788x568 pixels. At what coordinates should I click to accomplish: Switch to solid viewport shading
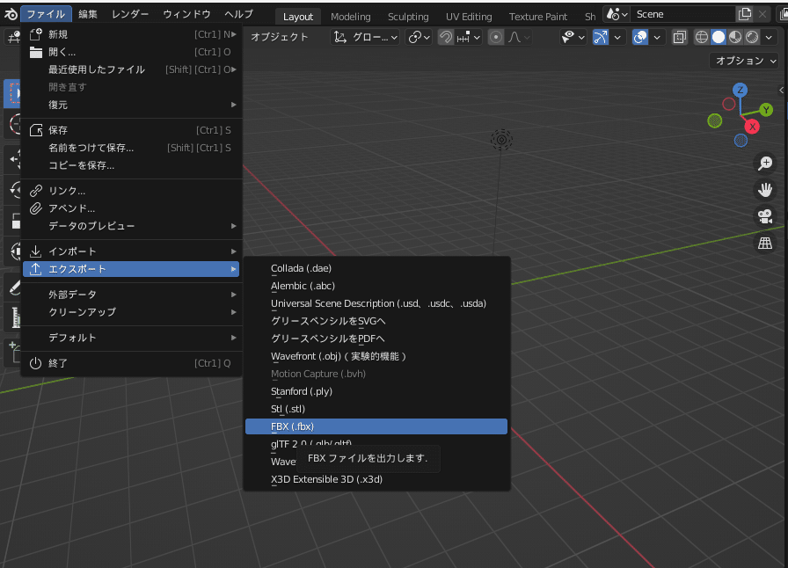(x=719, y=37)
